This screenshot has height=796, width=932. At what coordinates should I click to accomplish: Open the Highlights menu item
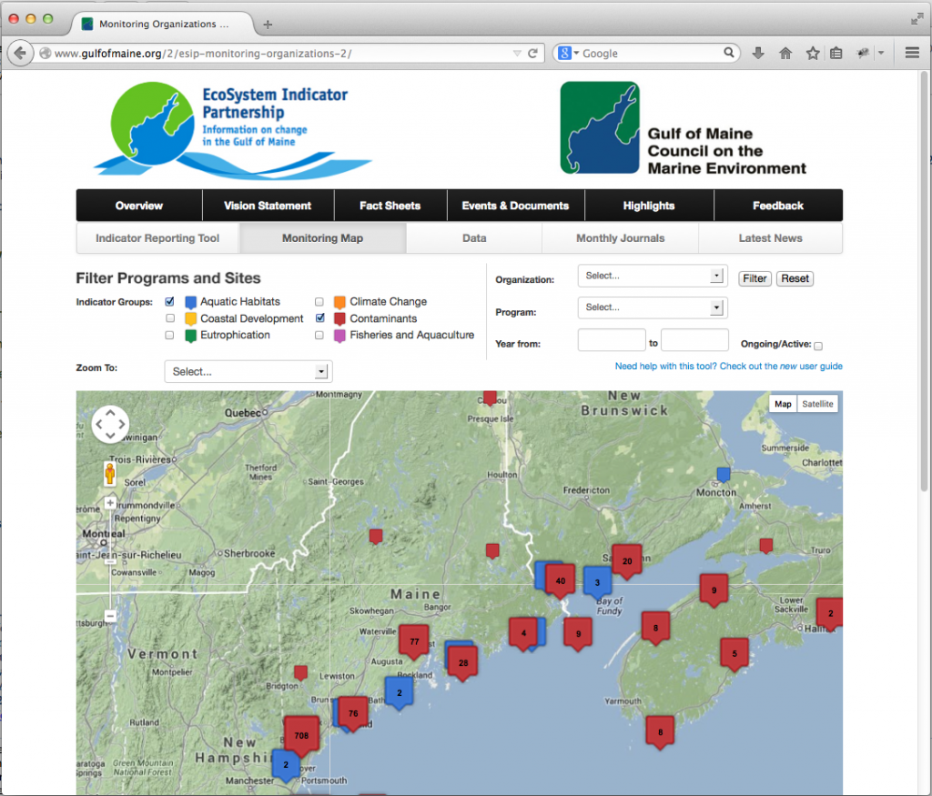[649, 206]
